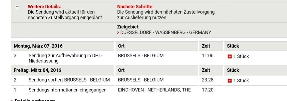287x101 pixels.
Task: Collapse the Weitere Details section with minus icon
Action: (17, 7)
